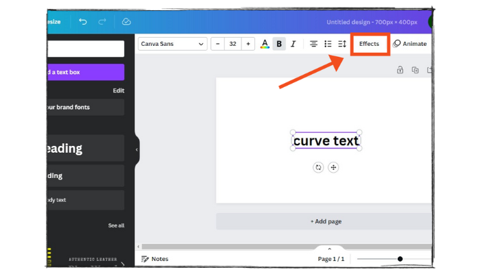
Task: Select the curve text element
Action: pyautogui.click(x=326, y=140)
